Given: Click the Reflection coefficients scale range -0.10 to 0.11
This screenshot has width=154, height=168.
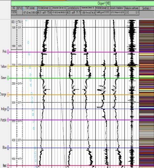Looking at the screenshot, I should click(x=132, y=13).
